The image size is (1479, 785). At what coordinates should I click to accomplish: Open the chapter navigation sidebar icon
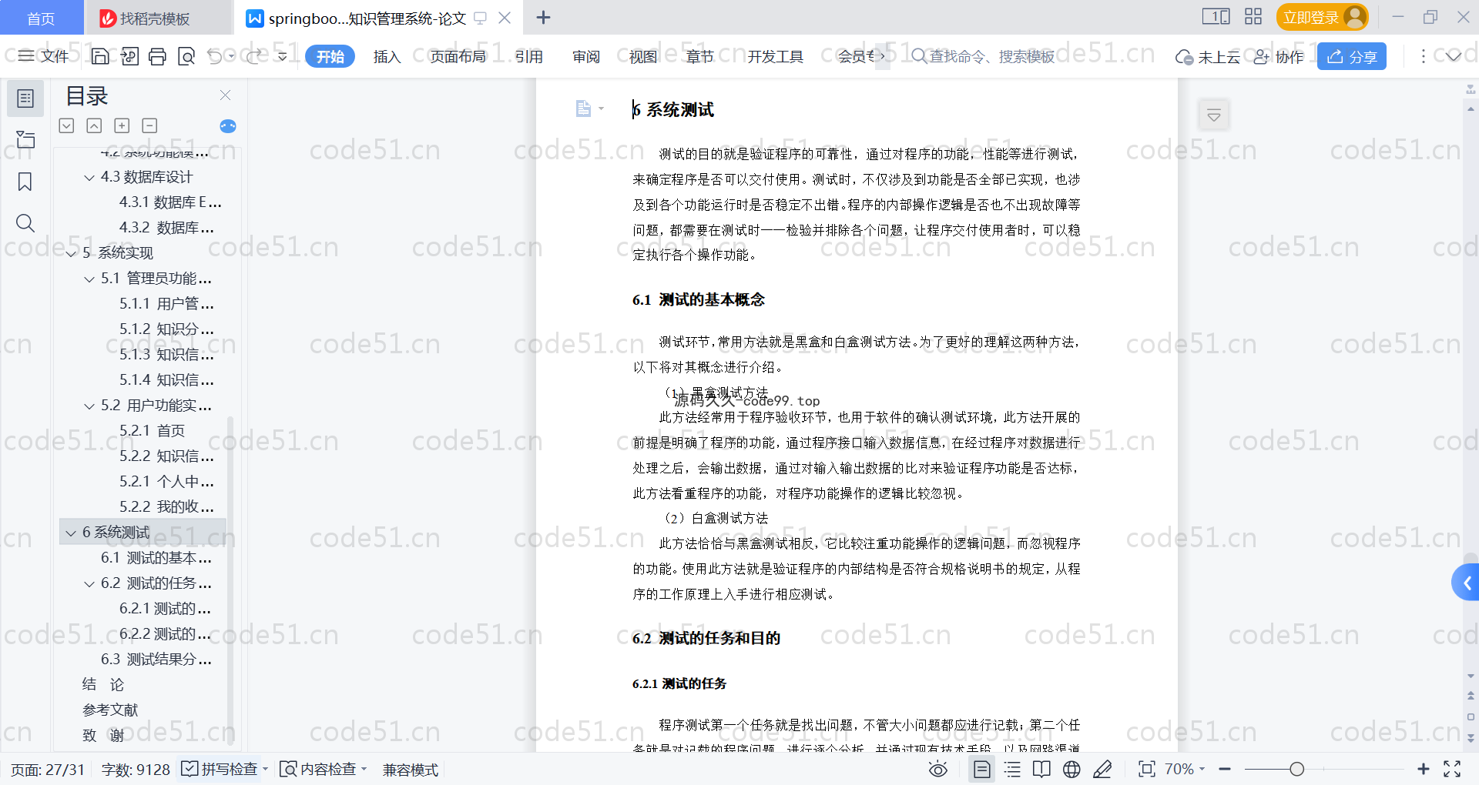(25, 139)
